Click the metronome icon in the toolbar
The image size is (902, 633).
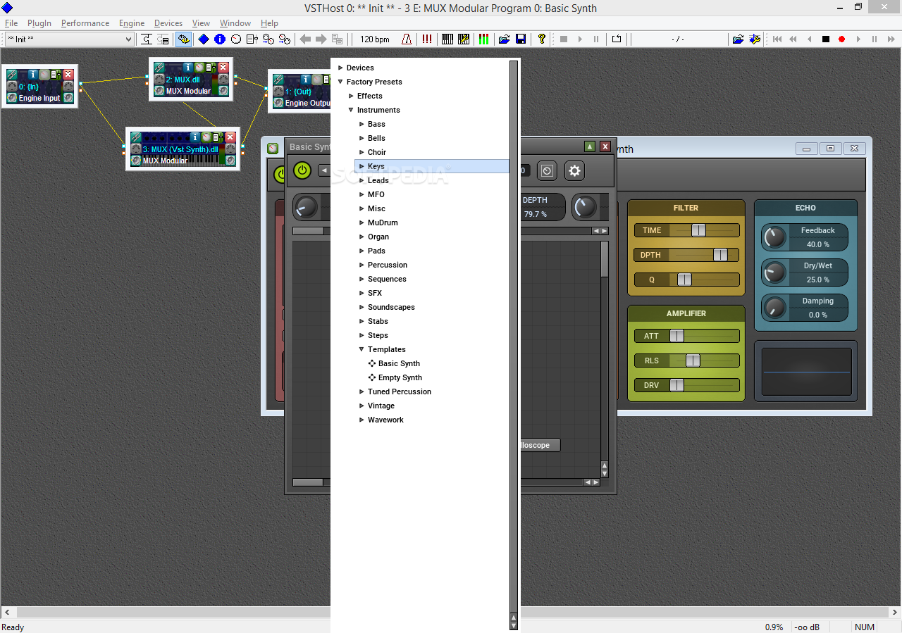click(x=407, y=39)
